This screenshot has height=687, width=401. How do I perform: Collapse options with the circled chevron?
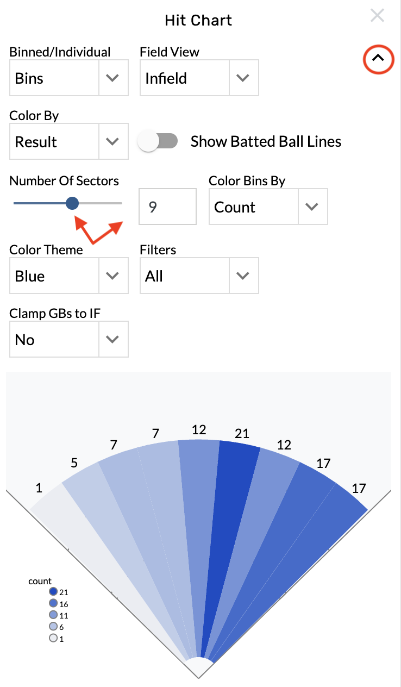(378, 58)
